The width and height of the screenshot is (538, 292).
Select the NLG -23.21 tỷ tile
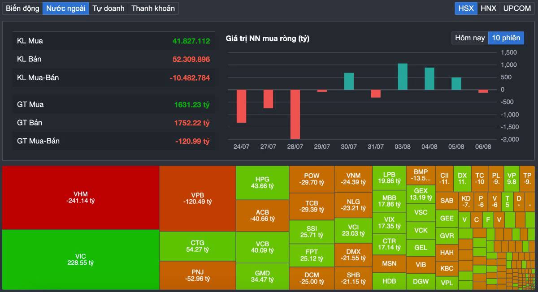click(x=353, y=205)
